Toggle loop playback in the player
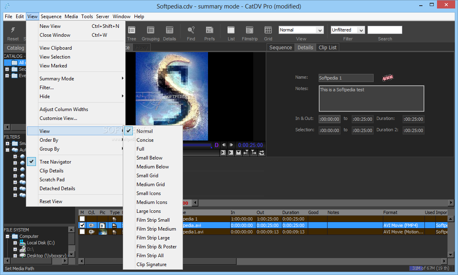Screen dimensions: 458x275 pyautogui.click(x=261, y=152)
